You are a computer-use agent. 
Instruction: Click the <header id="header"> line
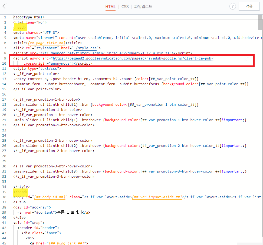[38, 228]
